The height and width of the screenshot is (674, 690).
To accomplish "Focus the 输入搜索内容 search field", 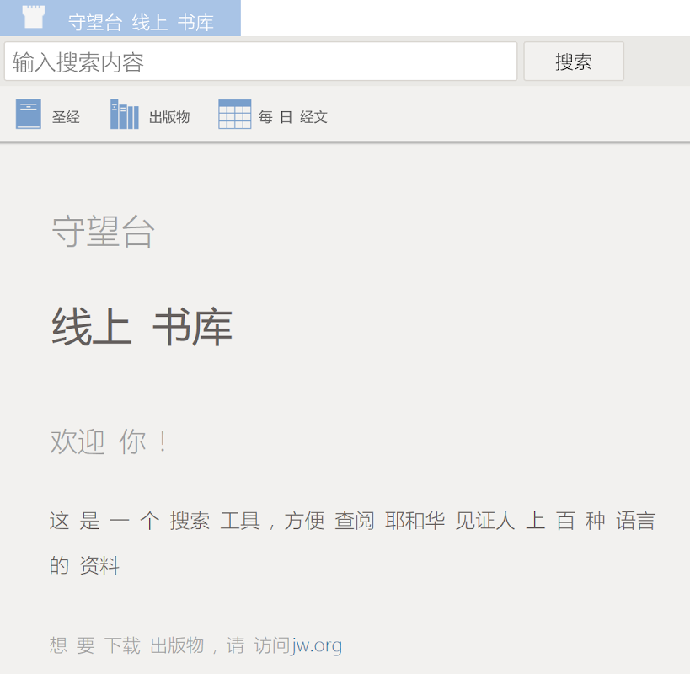I will 260,62.
